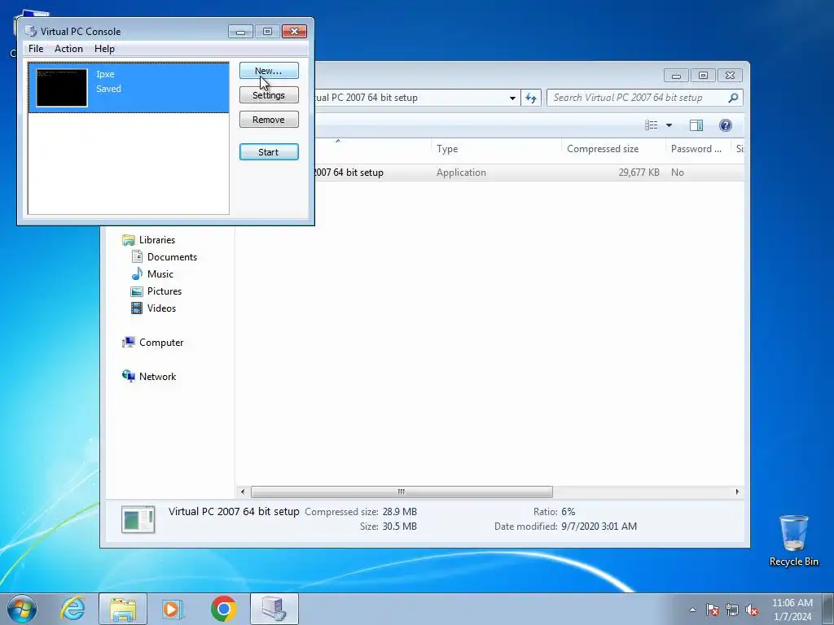Click the horizontal scrollbar right arrow

point(737,492)
